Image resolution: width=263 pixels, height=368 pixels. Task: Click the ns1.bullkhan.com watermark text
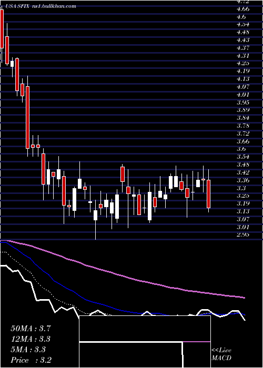pyautogui.click(x=53, y=6)
